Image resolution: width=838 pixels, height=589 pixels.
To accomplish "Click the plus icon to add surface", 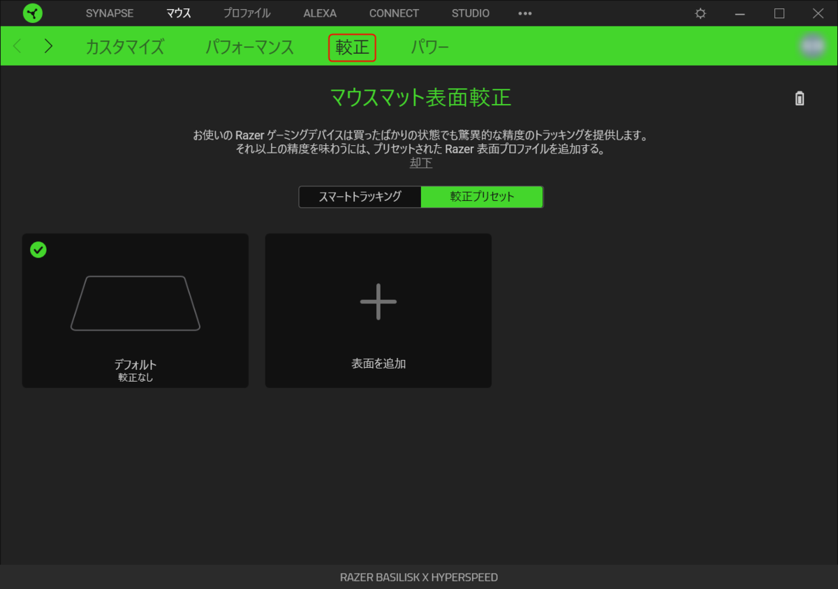I will [378, 301].
